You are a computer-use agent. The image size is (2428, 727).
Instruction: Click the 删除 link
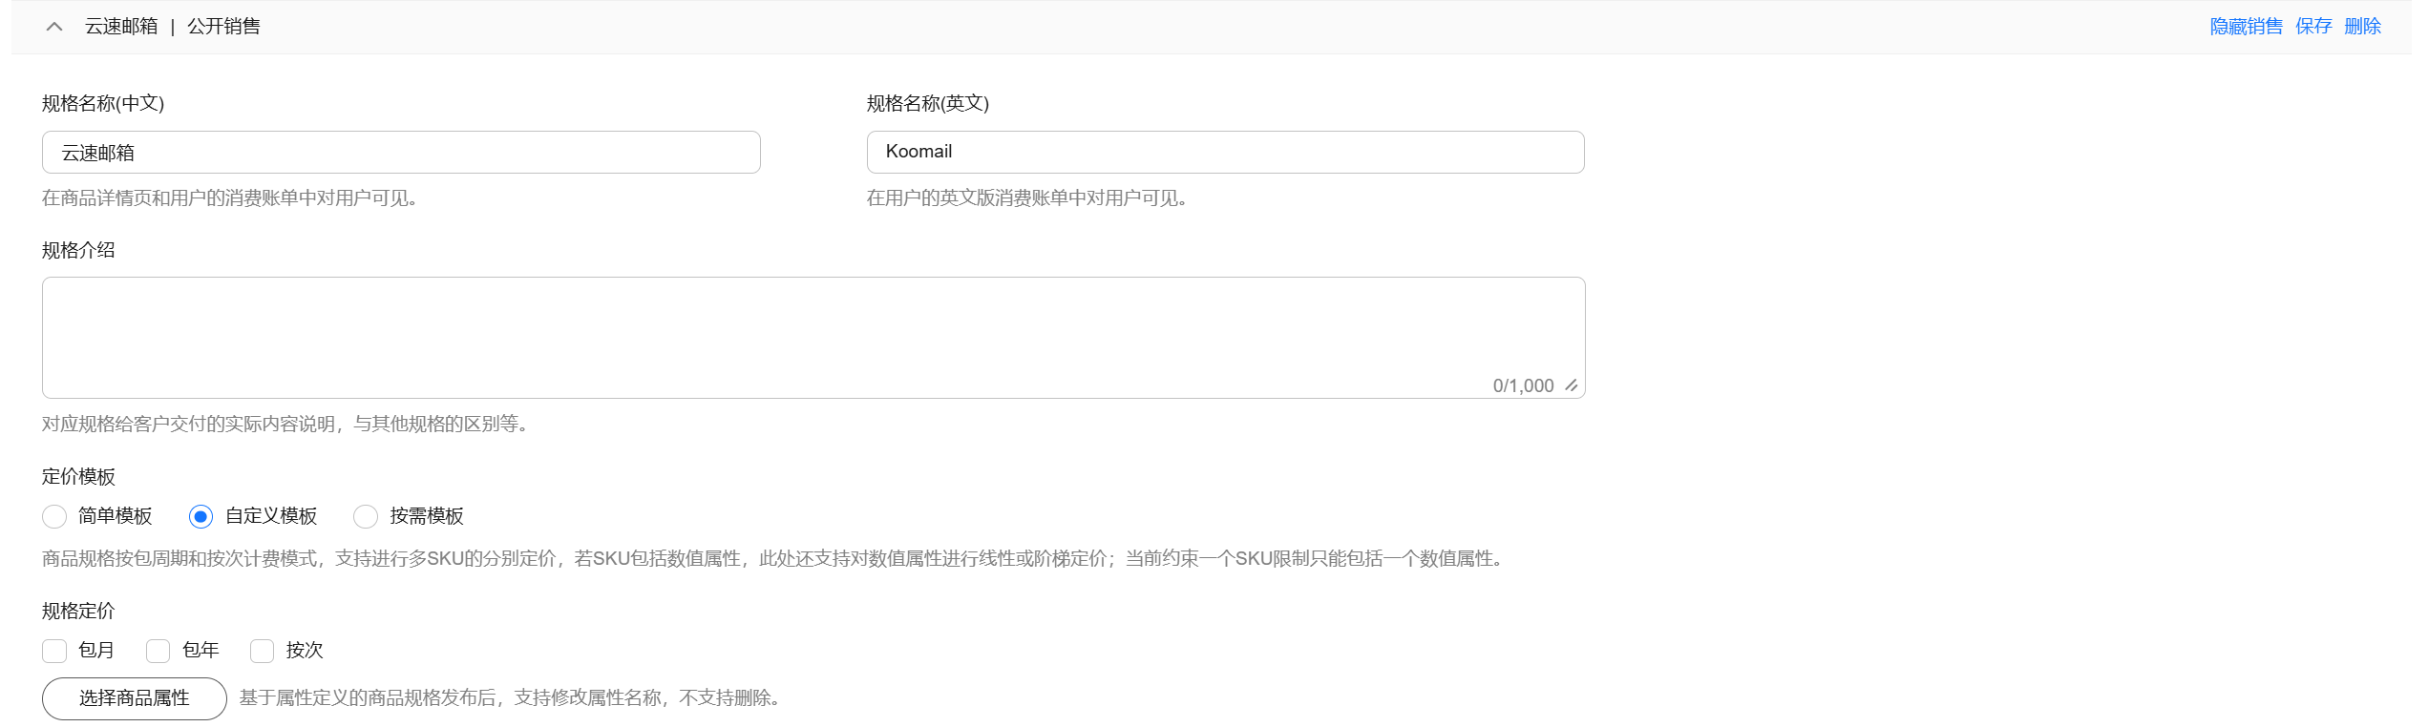[x=2362, y=27]
